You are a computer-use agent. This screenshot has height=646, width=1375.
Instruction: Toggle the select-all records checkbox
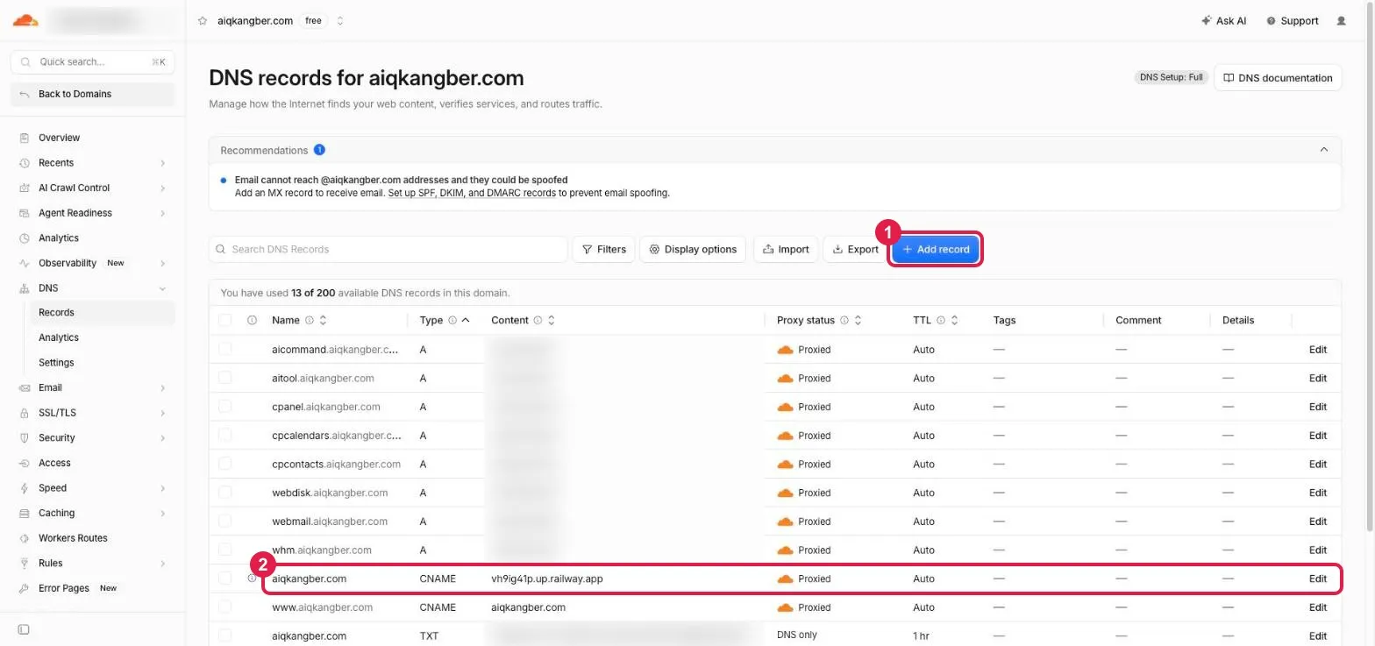[225, 321]
